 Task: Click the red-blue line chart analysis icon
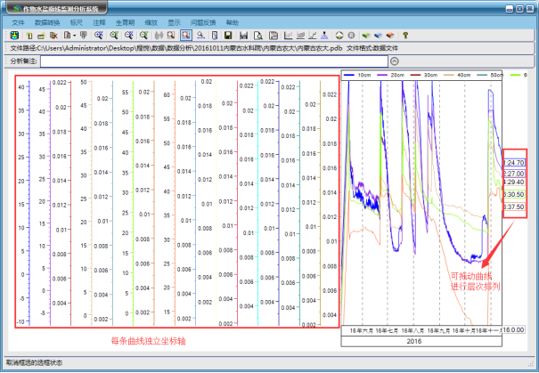289,35
